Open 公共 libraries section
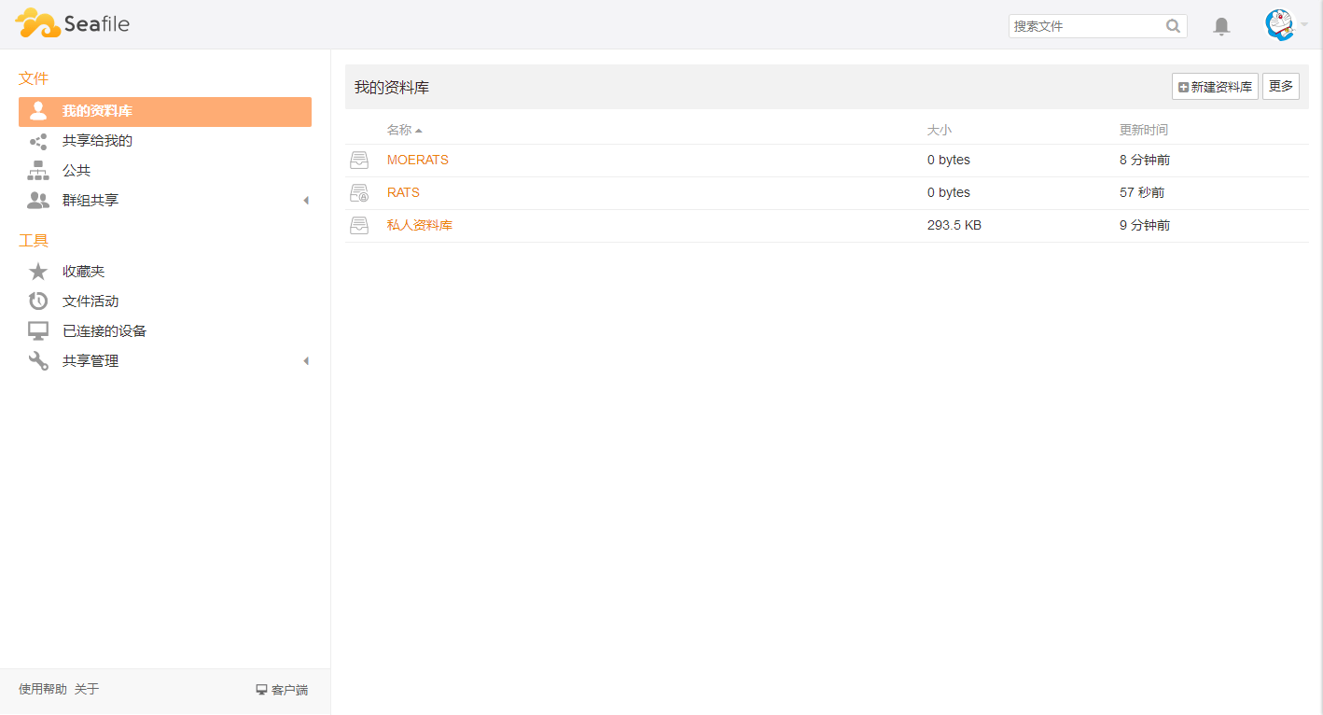1323x715 pixels. point(77,171)
